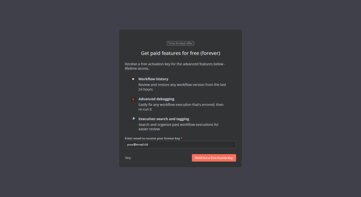Select the 'Execution search and tagging' title
Screen dimensions: 361x197
[164, 119]
